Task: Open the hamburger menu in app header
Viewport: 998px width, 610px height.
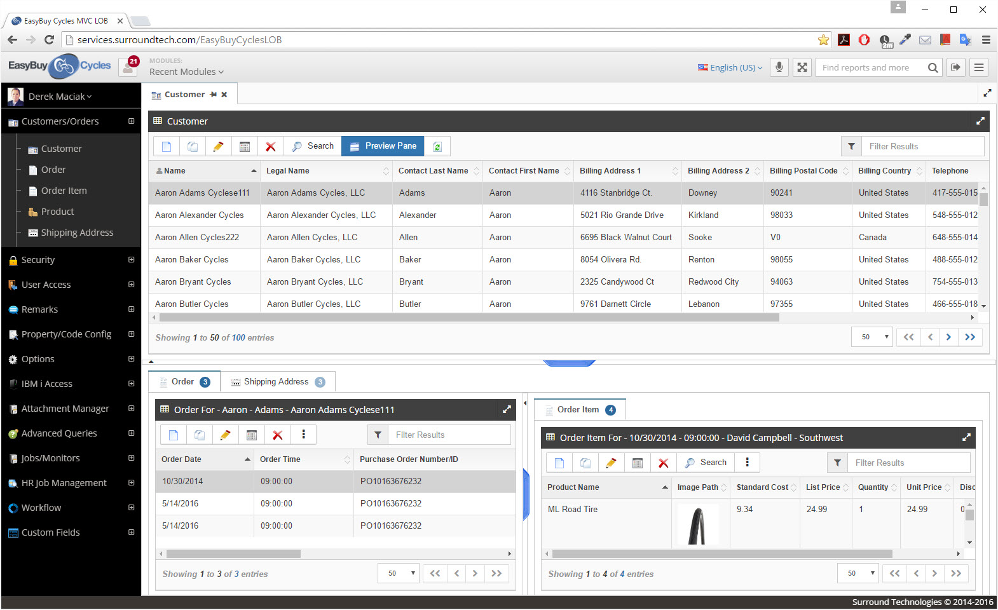Action: tap(979, 67)
